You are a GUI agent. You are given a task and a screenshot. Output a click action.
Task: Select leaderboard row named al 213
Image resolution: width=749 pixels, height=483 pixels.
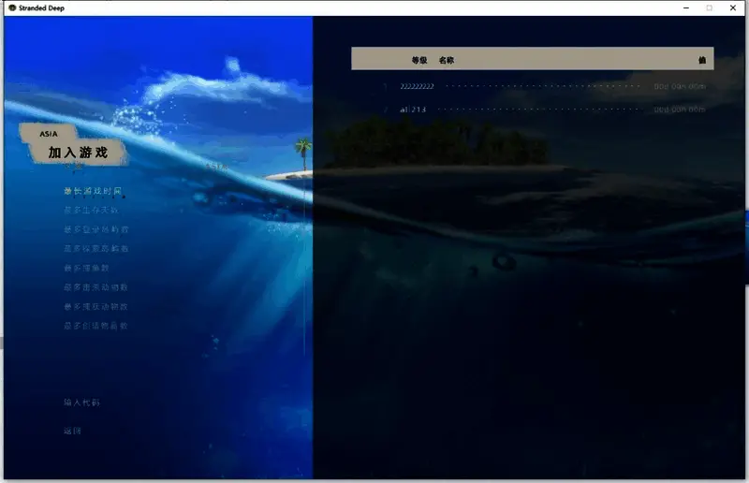point(413,110)
